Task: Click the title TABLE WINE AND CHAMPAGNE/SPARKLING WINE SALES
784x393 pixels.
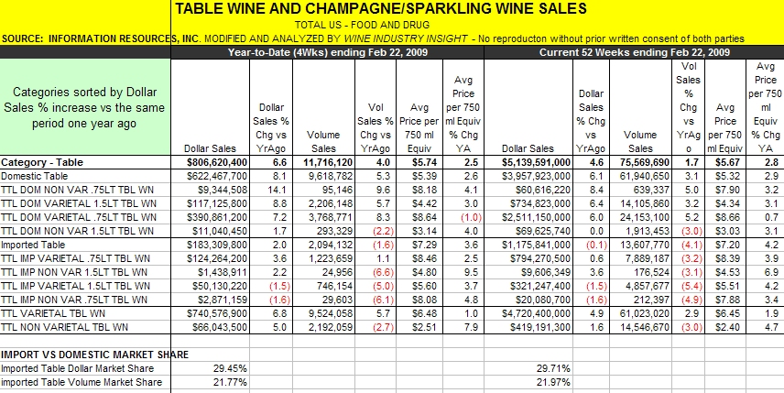Action: pos(381,8)
